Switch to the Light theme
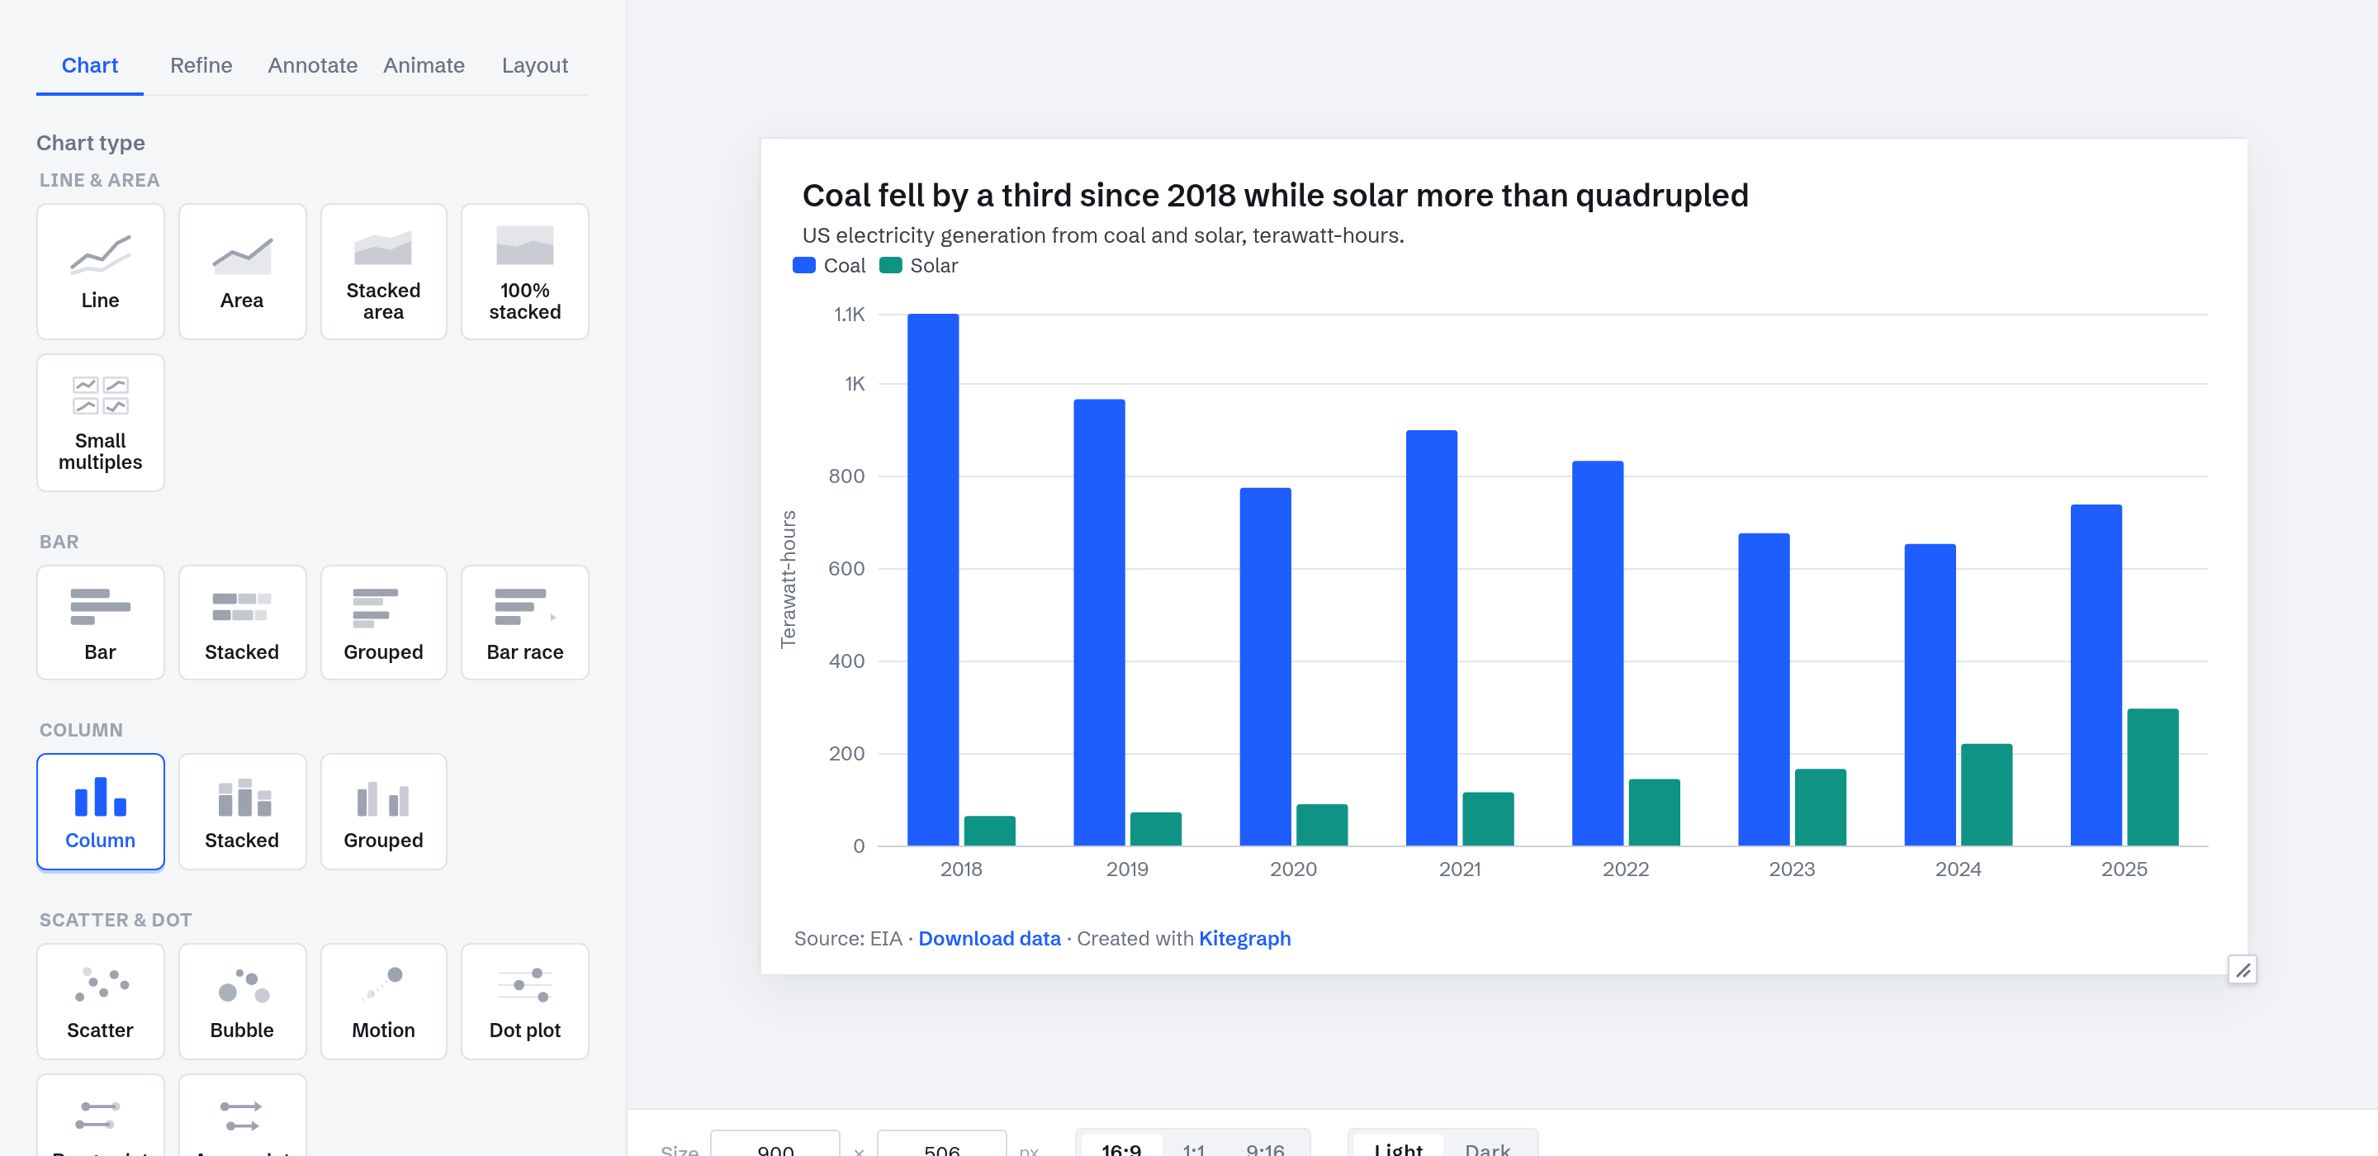 [1398, 1147]
